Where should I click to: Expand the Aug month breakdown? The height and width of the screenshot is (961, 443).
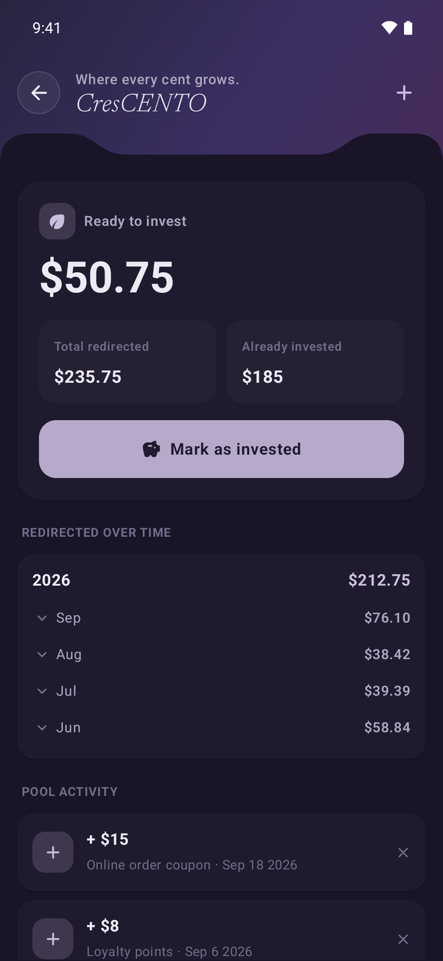pyautogui.click(x=222, y=654)
